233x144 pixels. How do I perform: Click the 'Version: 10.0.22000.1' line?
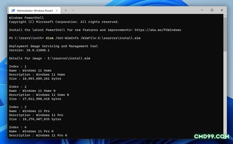pyautogui.click(x=29, y=50)
